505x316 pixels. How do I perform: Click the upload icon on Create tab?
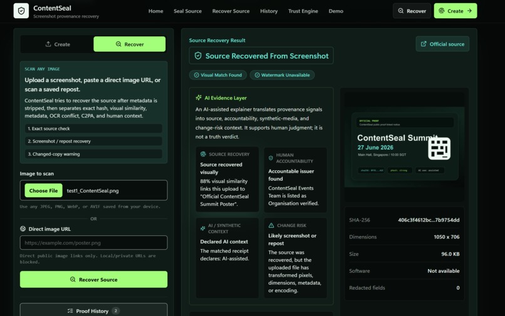click(x=48, y=44)
